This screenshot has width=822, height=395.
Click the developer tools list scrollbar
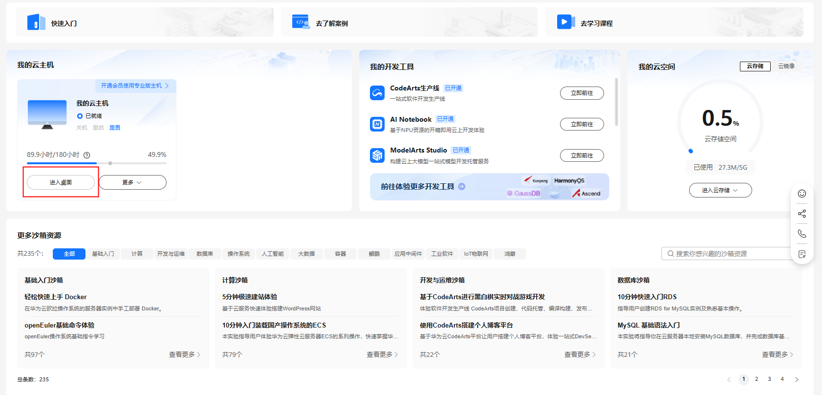tap(616, 102)
